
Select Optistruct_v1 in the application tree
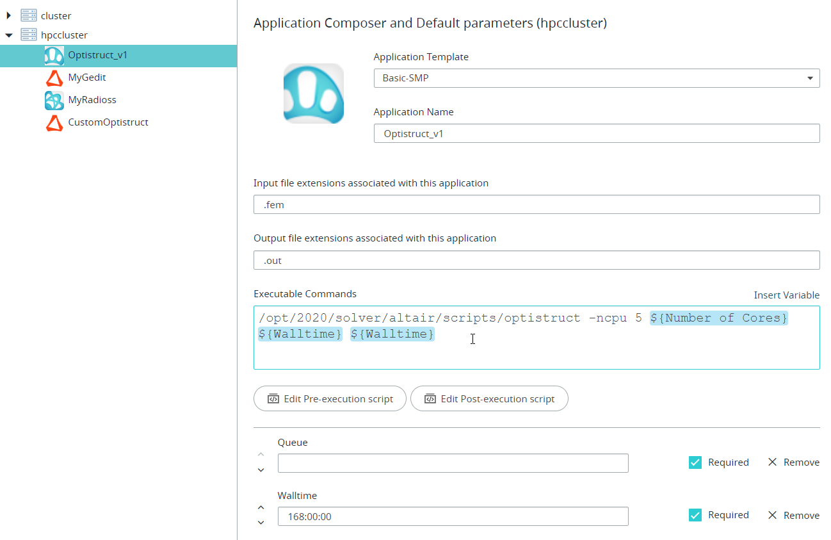point(118,56)
